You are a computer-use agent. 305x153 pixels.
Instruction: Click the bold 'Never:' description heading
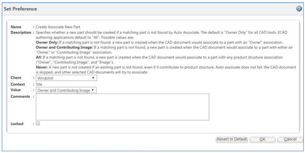point(41,67)
